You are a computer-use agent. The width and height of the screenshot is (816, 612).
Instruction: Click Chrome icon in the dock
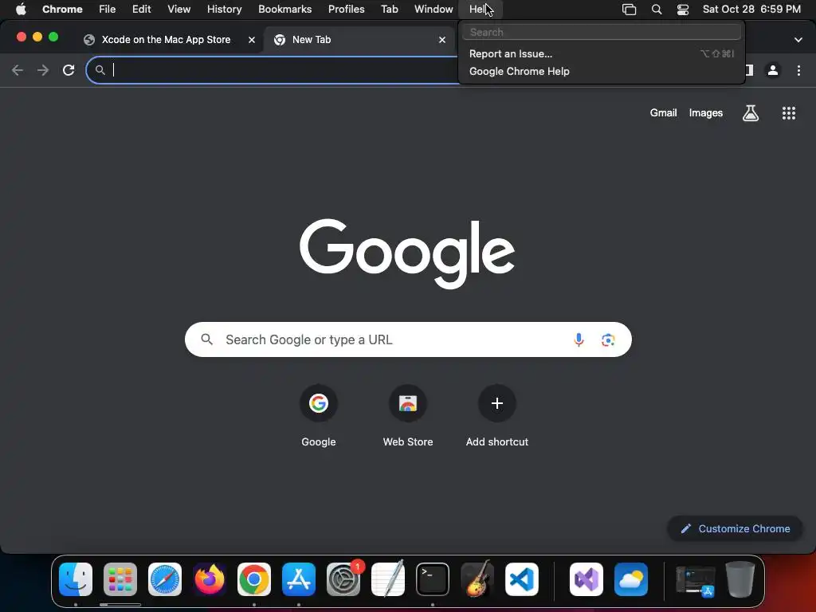click(x=254, y=579)
